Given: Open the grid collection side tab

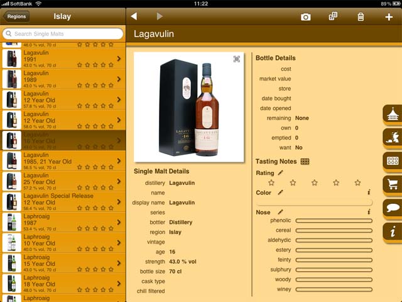Looking at the screenshot, I should point(393,161).
